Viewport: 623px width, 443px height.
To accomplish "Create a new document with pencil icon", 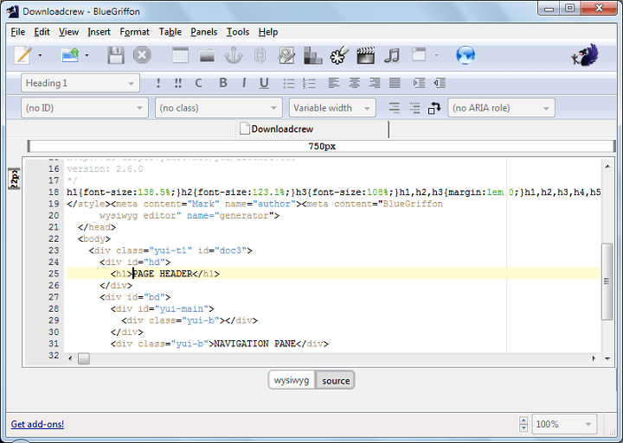I will [x=23, y=55].
